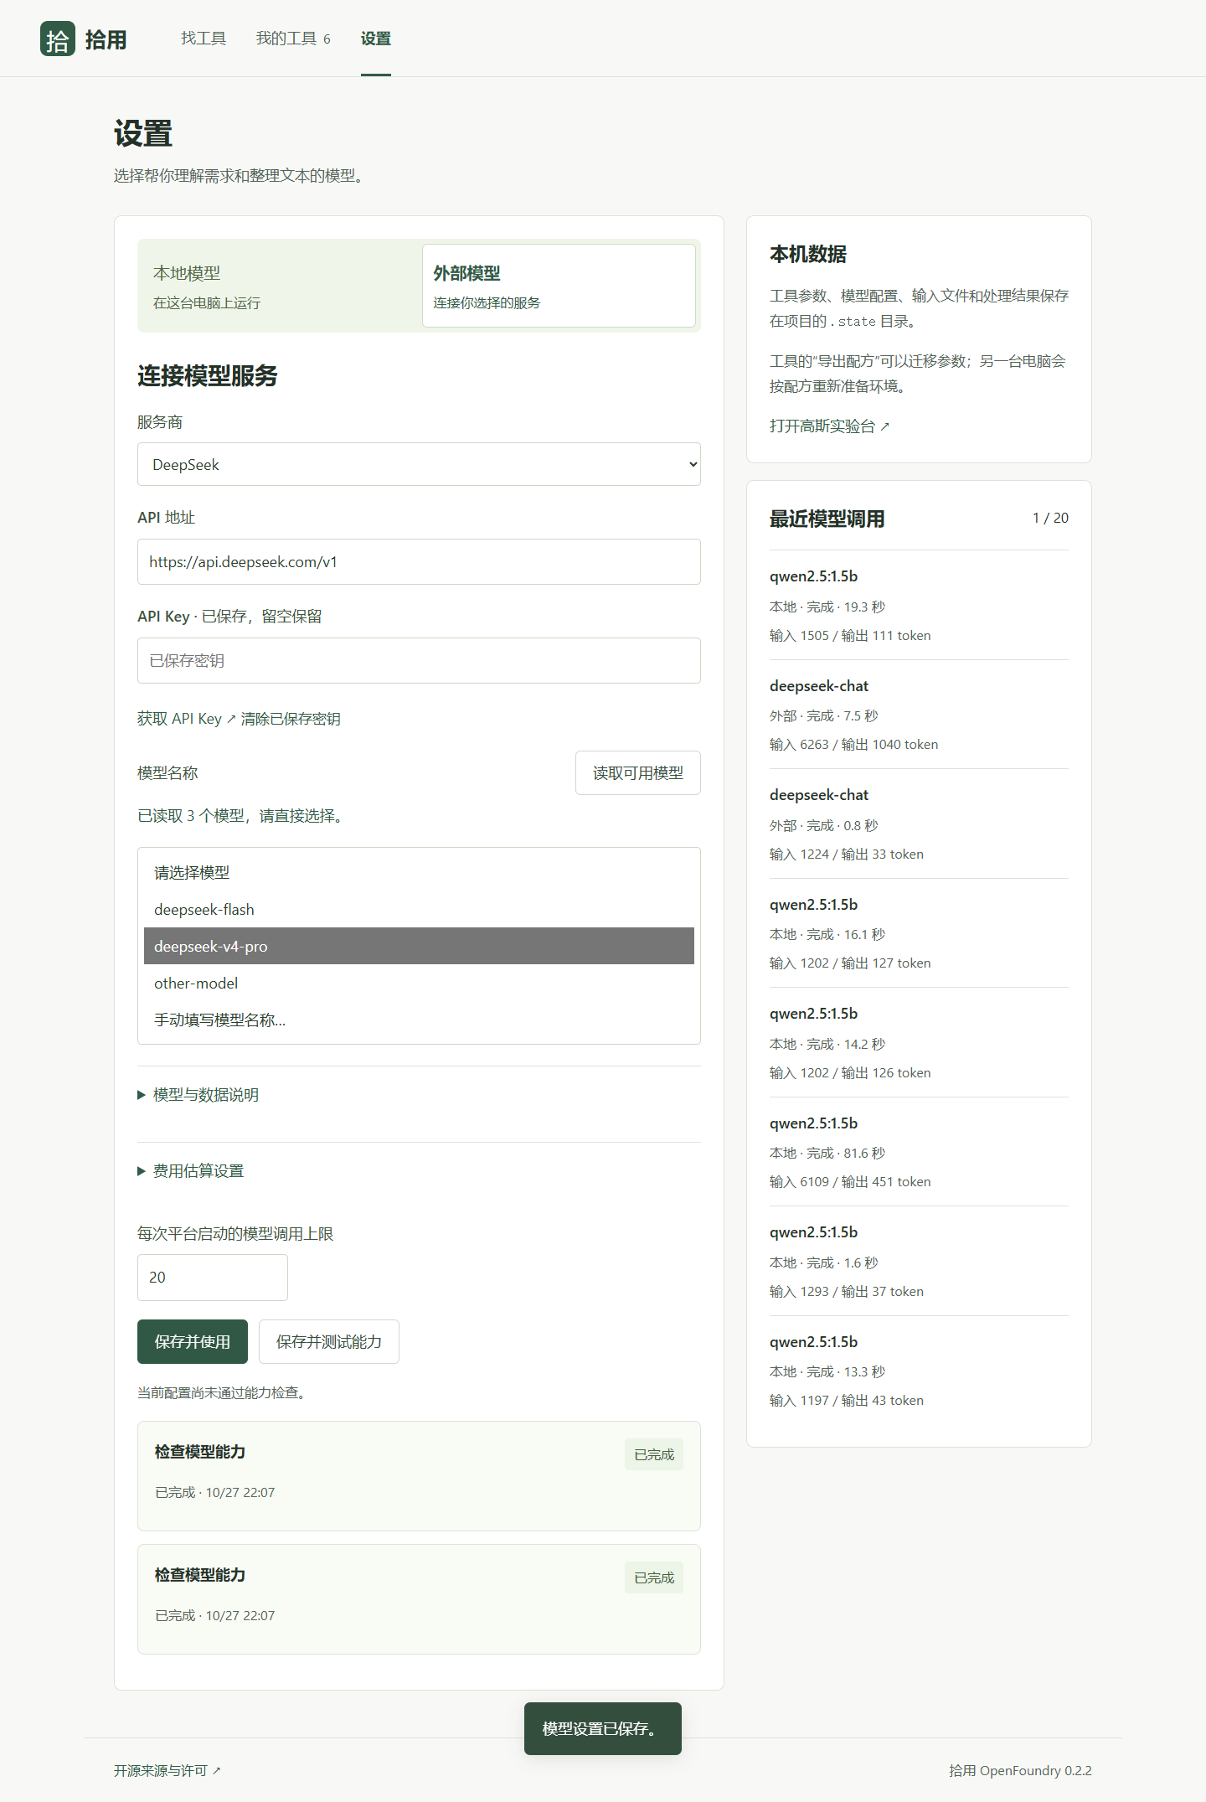Click the 保存并测试能力 button
This screenshot has height=1802, width=1206.
click(329, 1341)
